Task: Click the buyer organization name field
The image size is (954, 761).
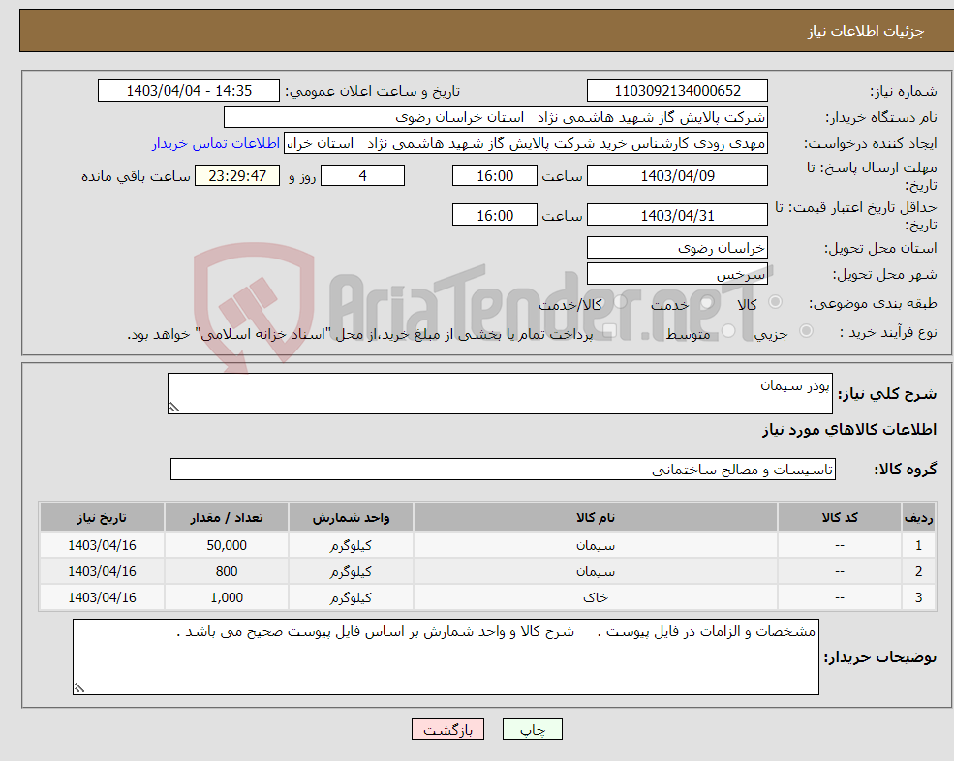Action: click(x=496, y=117)
